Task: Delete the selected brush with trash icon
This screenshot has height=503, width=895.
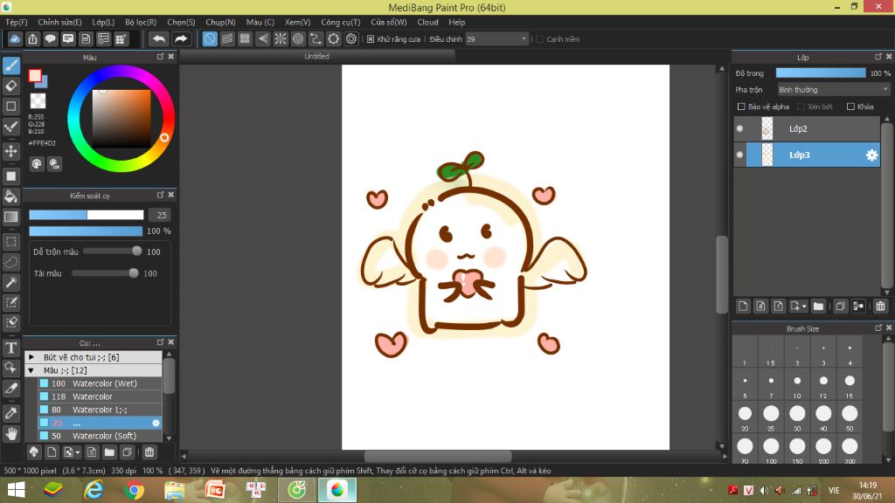Action: 149,452
